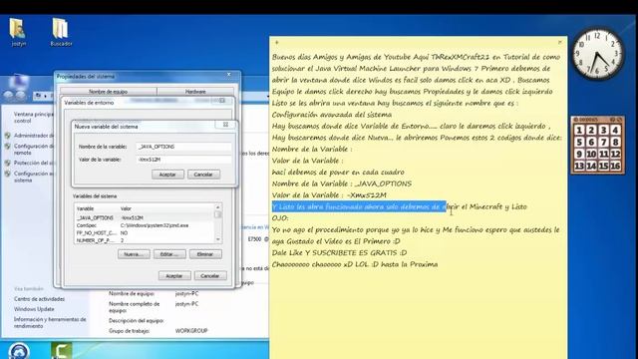Screen dimensions: 638x359
Task: Click shield icon beside Protección del sistema
Action: [x=7, y=163]
